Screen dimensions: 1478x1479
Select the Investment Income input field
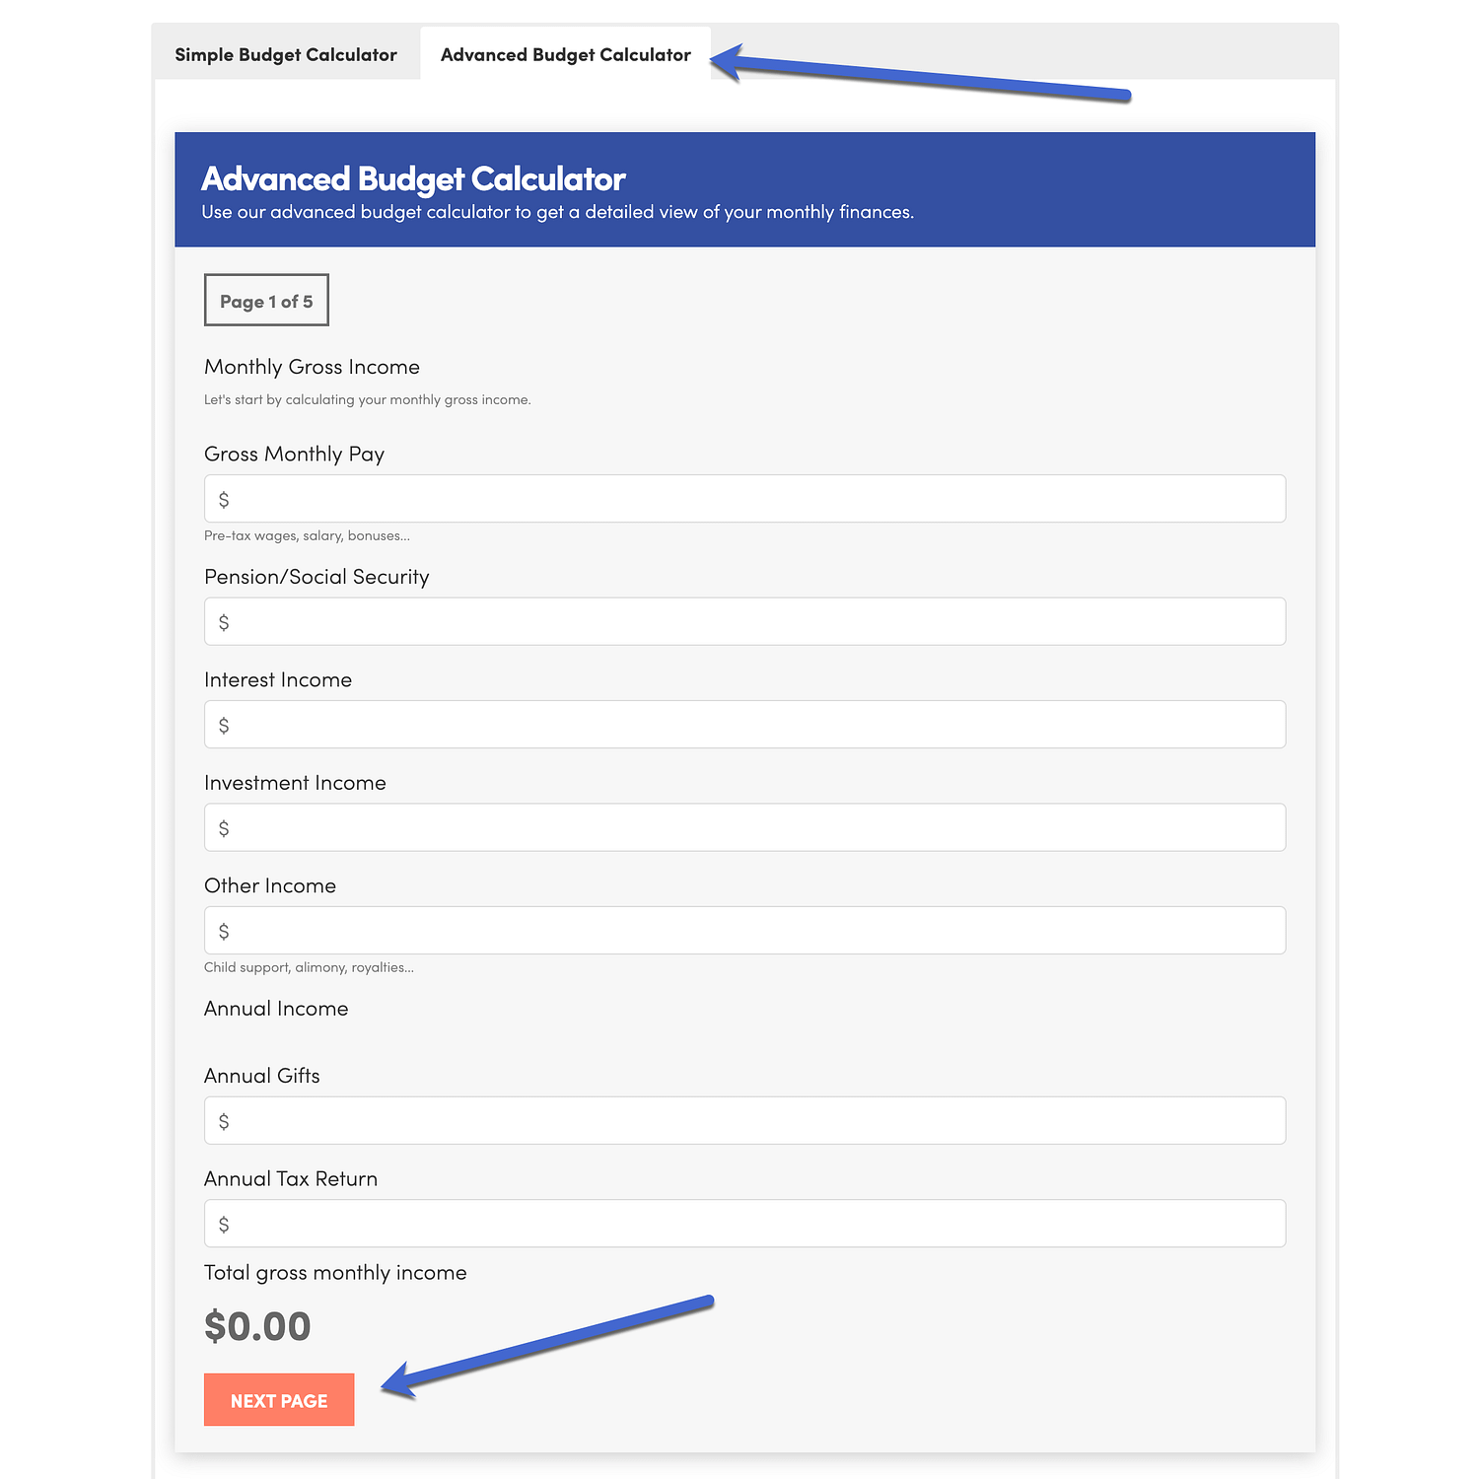click(744, 827)
